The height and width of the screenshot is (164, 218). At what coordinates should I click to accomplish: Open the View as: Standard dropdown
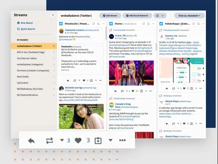pyautogui.click(x=189, y=16)
